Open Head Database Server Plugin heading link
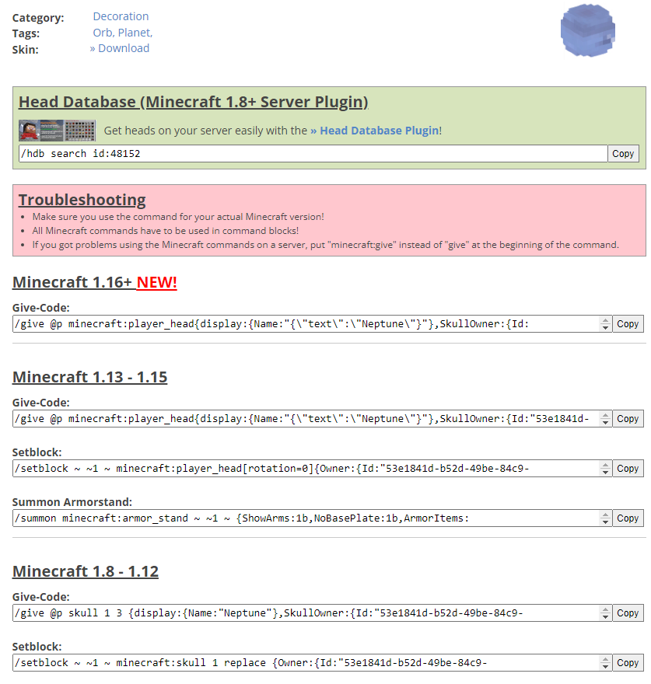The height and width of the screenshot is (684, 651). [193, 102]
